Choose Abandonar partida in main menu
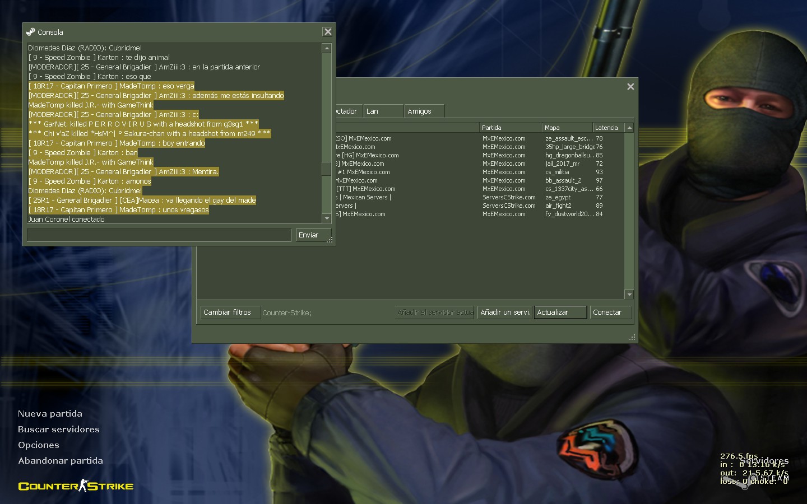 [x=61, y=461]
